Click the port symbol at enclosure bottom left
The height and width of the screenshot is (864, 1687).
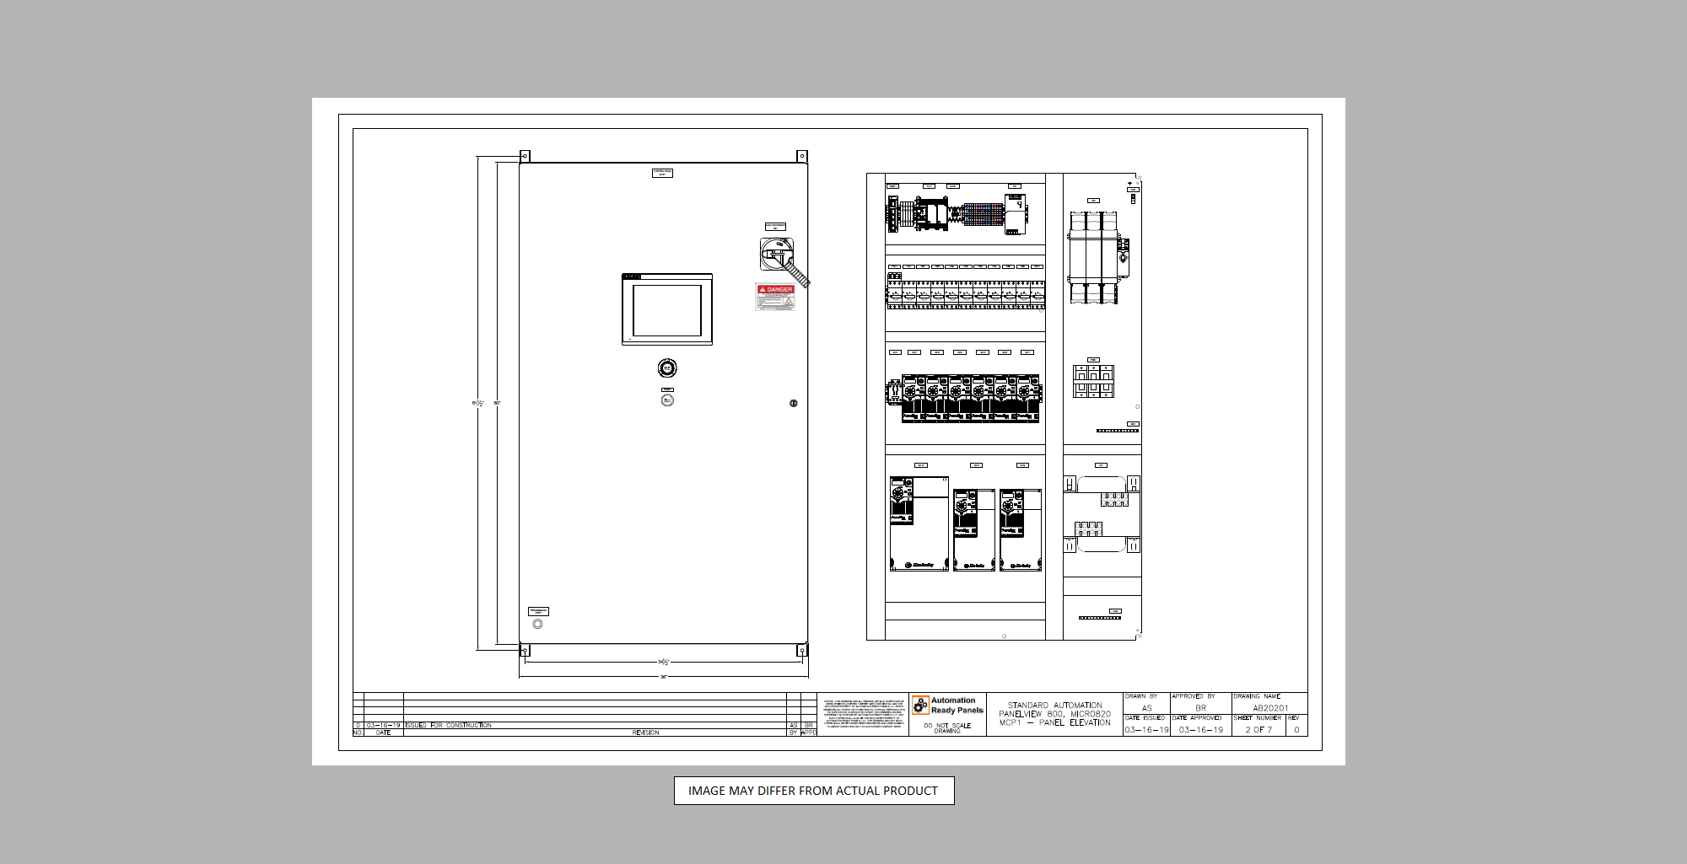coord(538,624)
